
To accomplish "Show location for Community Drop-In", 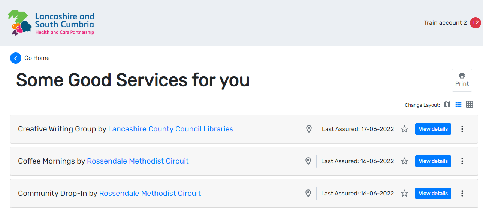I will (x=308, y=194).
